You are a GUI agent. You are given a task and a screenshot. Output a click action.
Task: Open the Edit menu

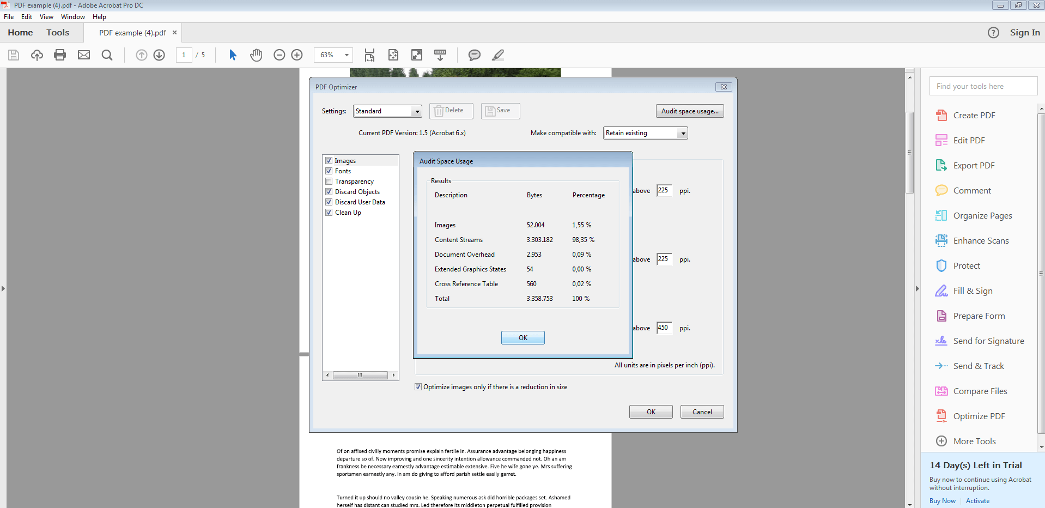pos(27,17)
